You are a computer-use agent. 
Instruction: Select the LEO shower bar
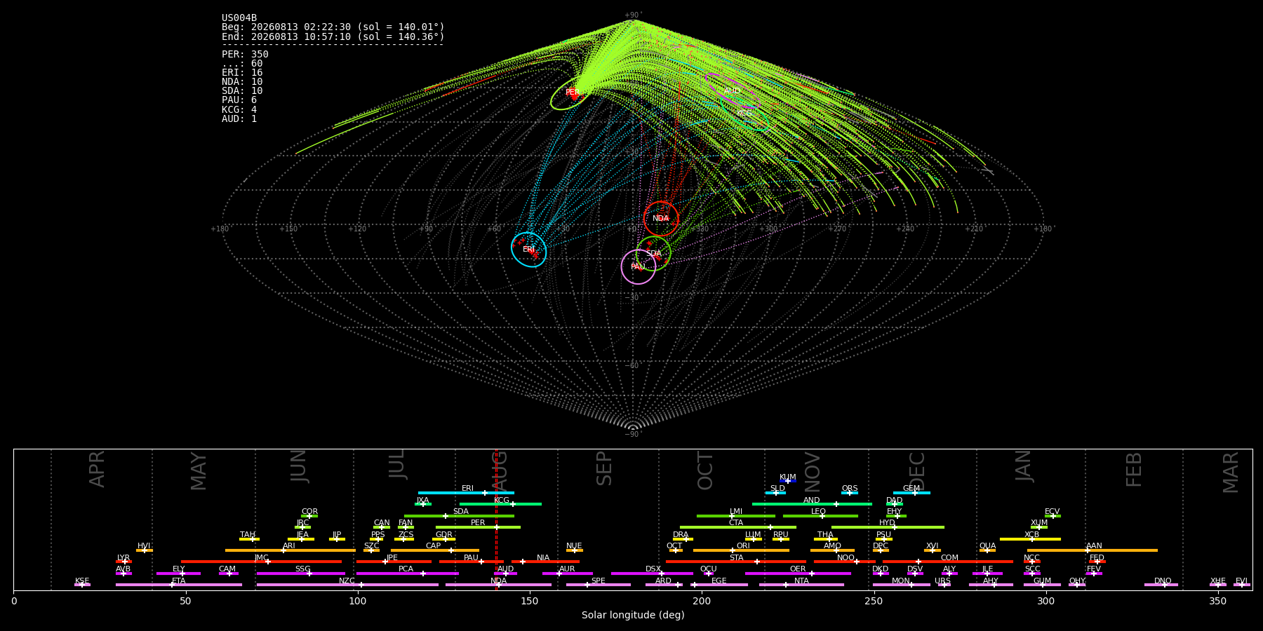pos(820,516)
